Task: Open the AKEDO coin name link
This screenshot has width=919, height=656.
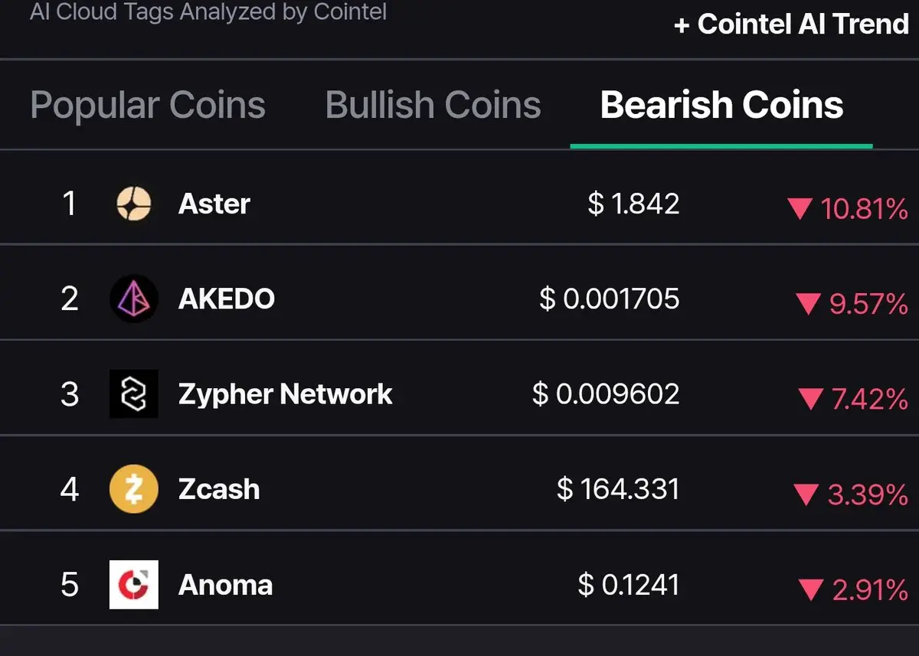Action: (227, 299)
